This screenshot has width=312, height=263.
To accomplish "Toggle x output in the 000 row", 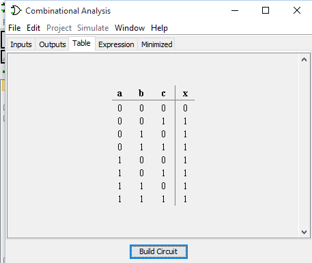I will [185, 108].
